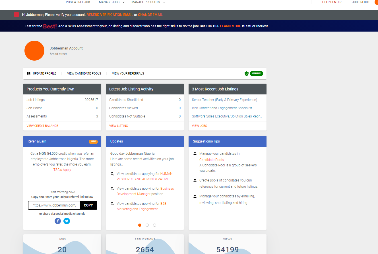Click Job Listings value 9995617
Viewport: 378px width, 254px height.
click(x=91, y=100)
